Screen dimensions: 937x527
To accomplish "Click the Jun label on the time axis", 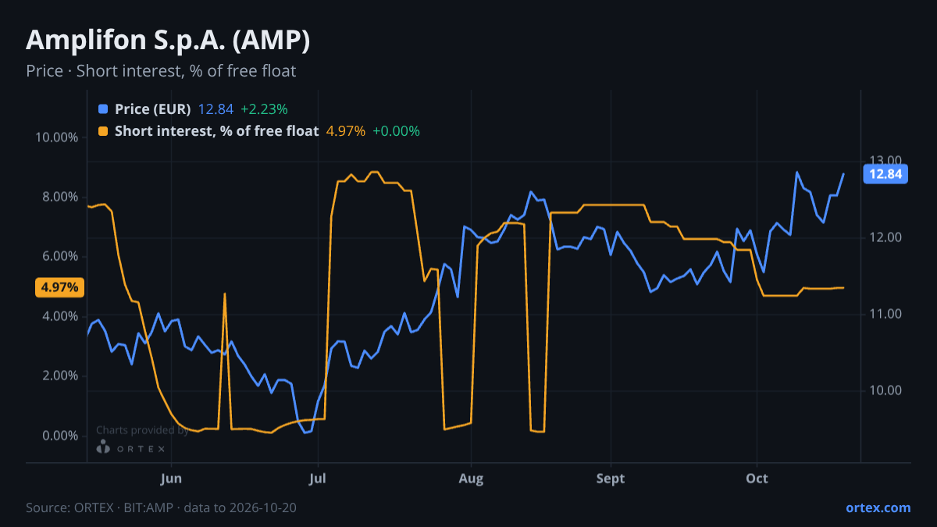I will point(171,479).
